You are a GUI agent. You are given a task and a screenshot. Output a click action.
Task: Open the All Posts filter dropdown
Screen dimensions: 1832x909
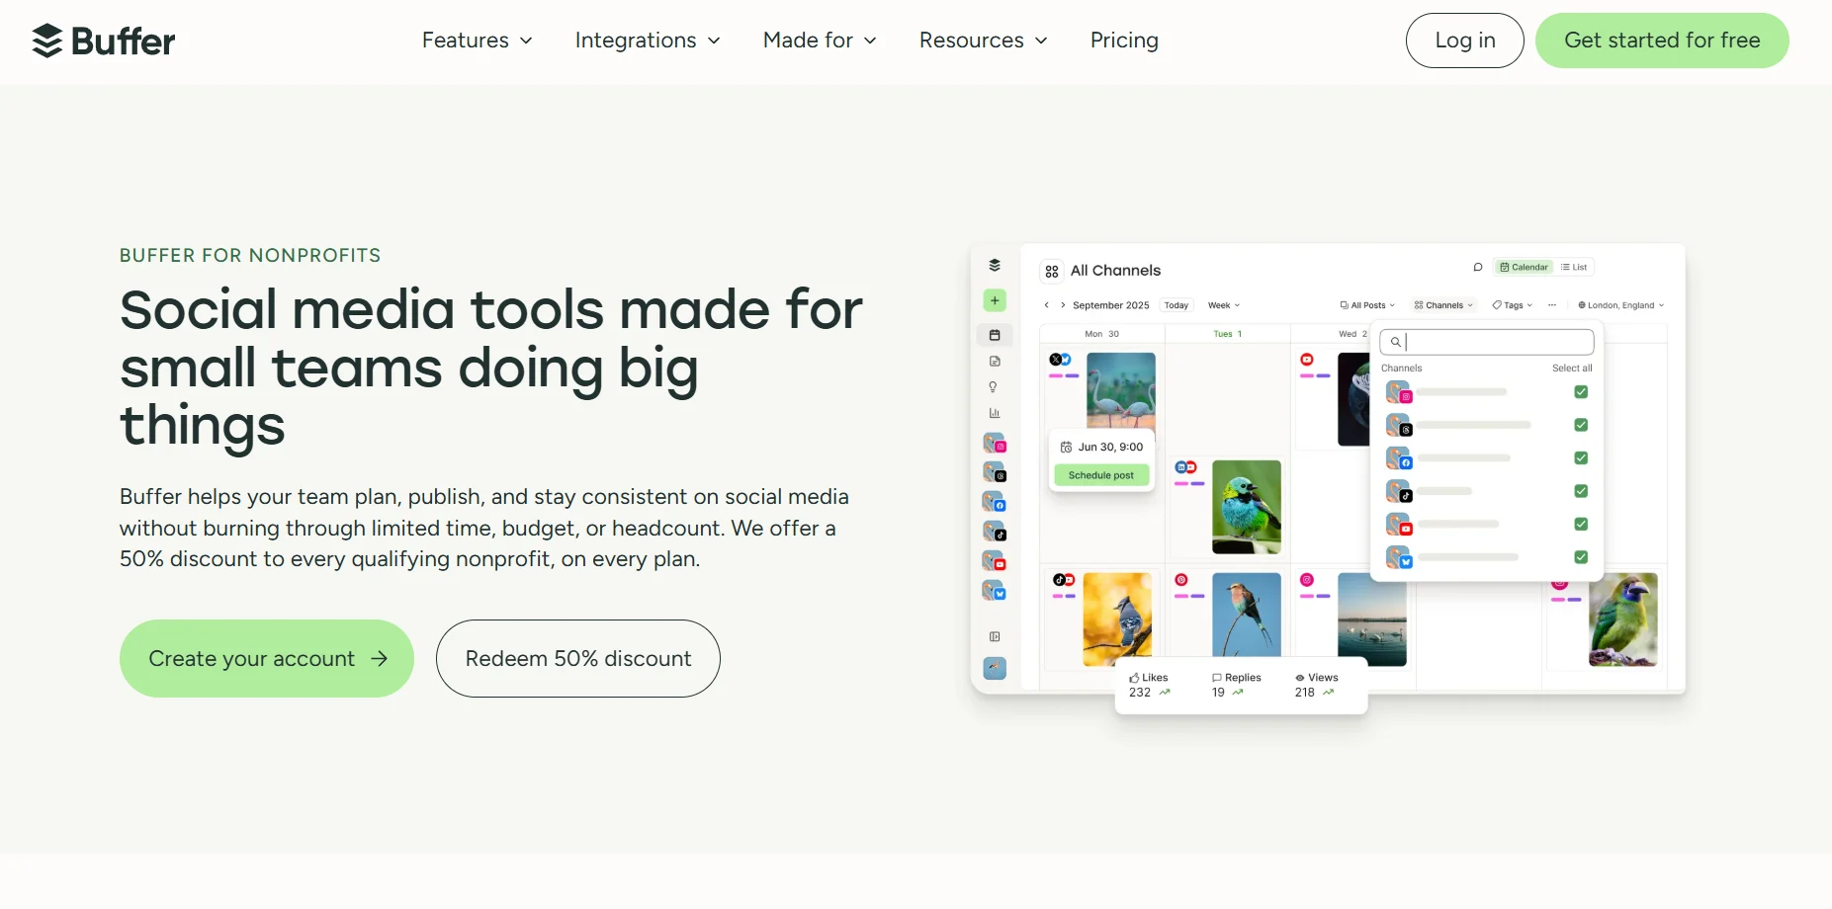1368,305
